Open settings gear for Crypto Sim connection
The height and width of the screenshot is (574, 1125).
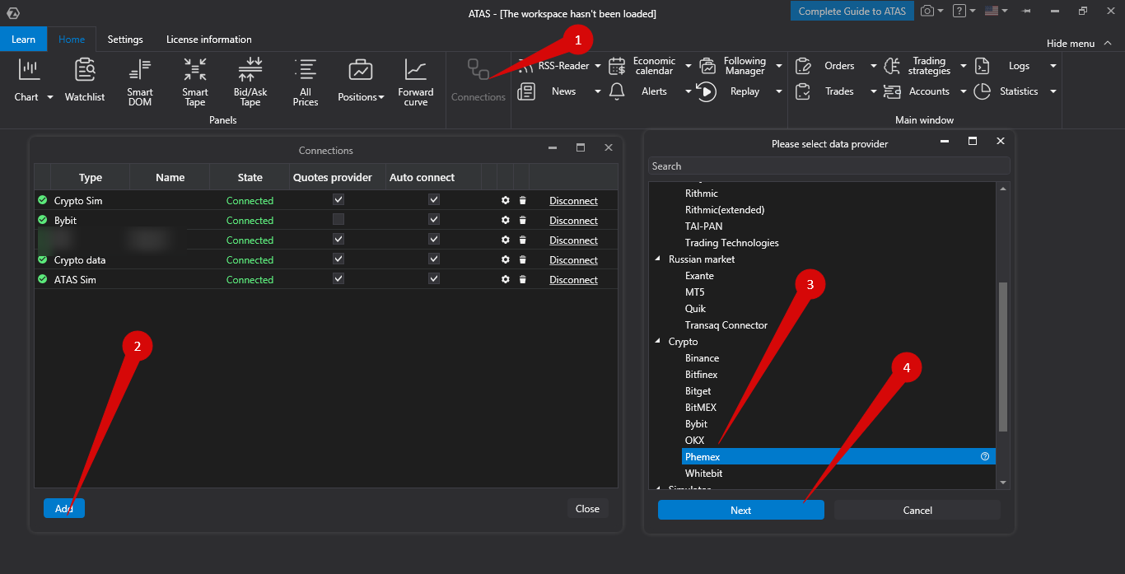(x=506, y=200)
